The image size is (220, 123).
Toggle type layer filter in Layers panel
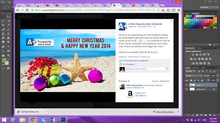[x=207, y=71]
